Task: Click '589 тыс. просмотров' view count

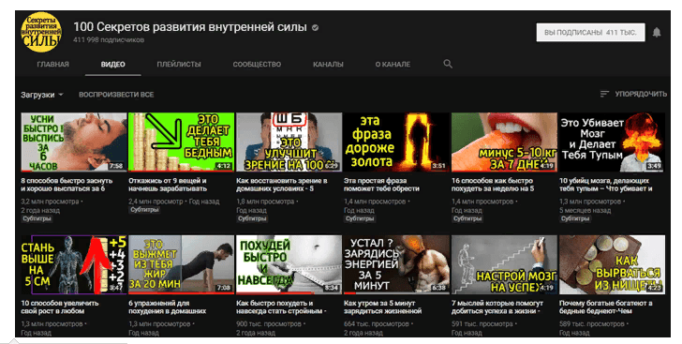Action: [591, 324]
